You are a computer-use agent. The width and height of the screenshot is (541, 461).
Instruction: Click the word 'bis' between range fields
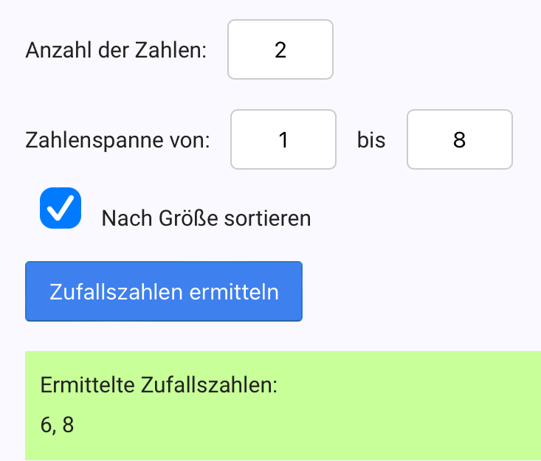[x=371, y=140]
